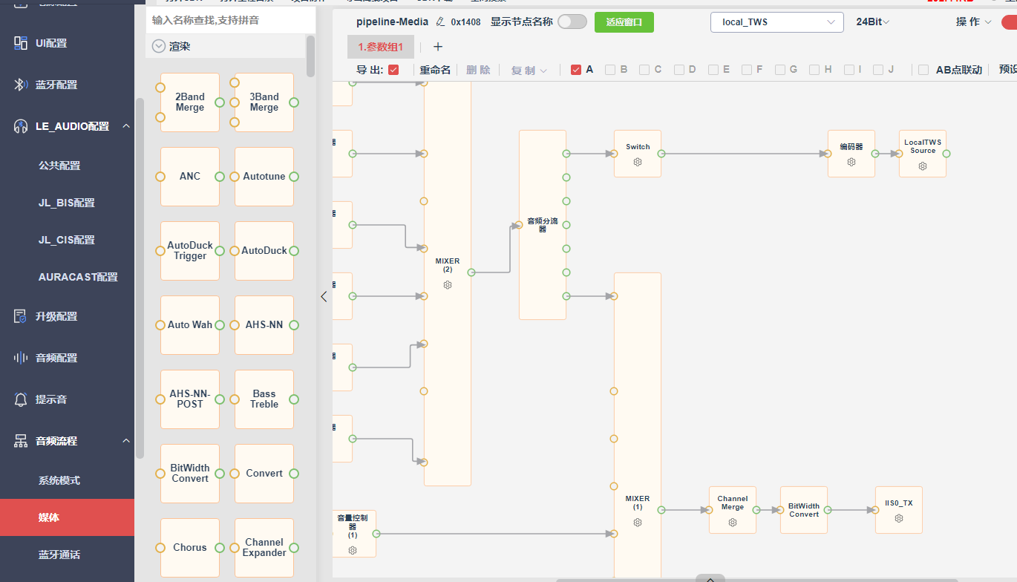This screenshot has height=582, width=1017.
Task: Open the 蓝牙通话 sidebar item
Action: (x=59, y=555)
